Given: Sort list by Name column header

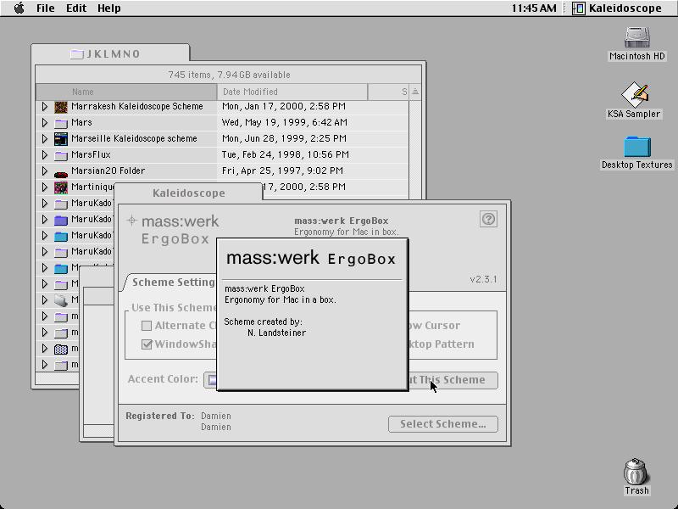Looking at the screenshot, I should tap(126, 92).
